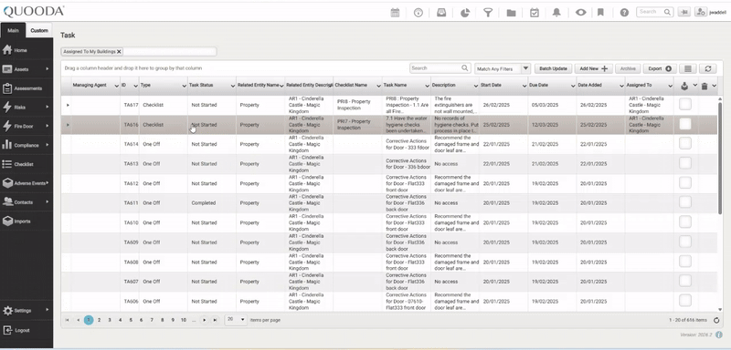Open the inbox tray icon
This screenshot has height=350, width=731.
[x=441, y=13]
